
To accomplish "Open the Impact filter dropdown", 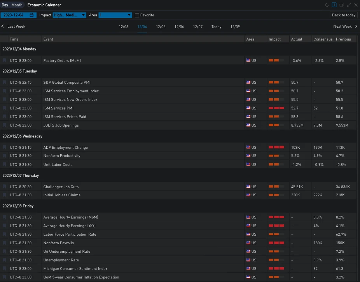I will click(69, 15).
